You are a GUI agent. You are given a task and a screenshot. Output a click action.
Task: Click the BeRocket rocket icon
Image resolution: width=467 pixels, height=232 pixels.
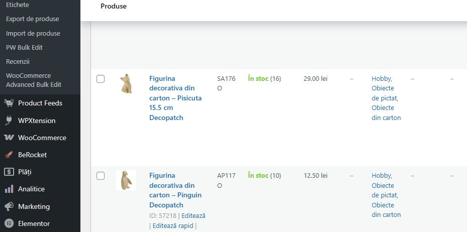[x=9, y=155]
